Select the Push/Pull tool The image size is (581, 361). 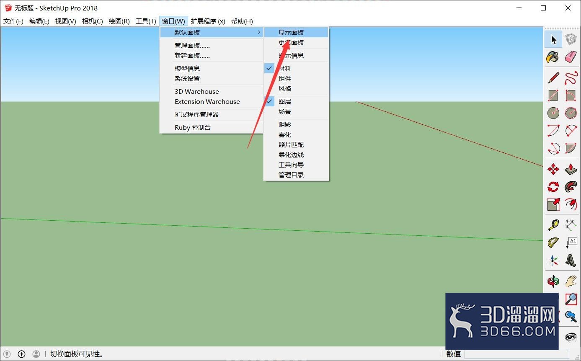[571, 169]
